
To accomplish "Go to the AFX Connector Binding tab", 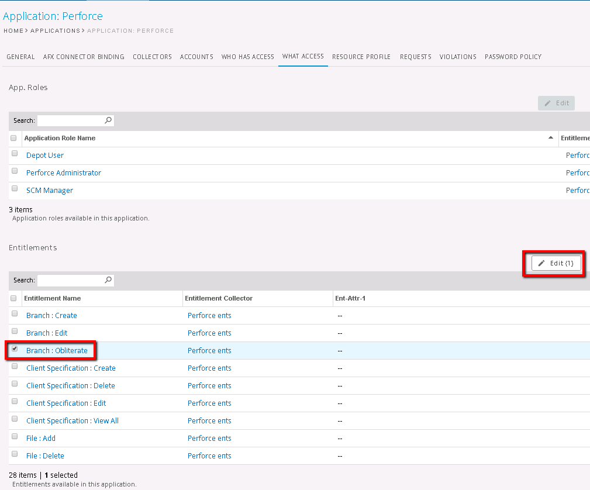I will 84,57.
